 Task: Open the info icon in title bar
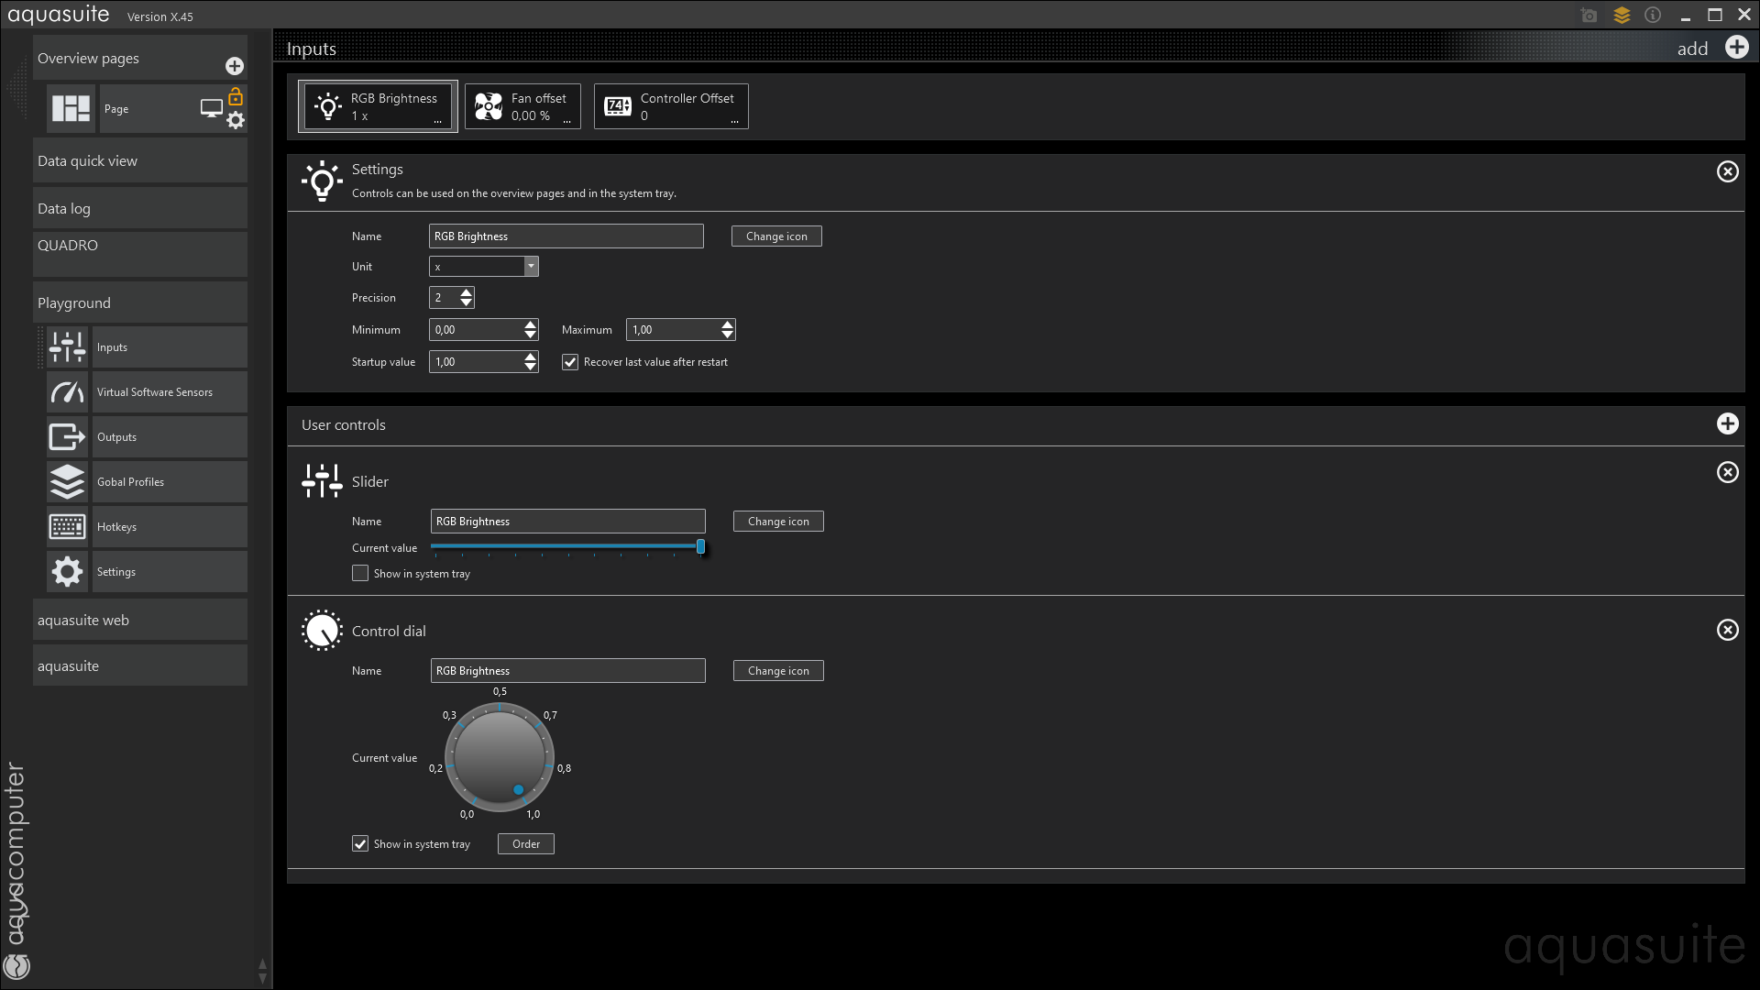1653,16
